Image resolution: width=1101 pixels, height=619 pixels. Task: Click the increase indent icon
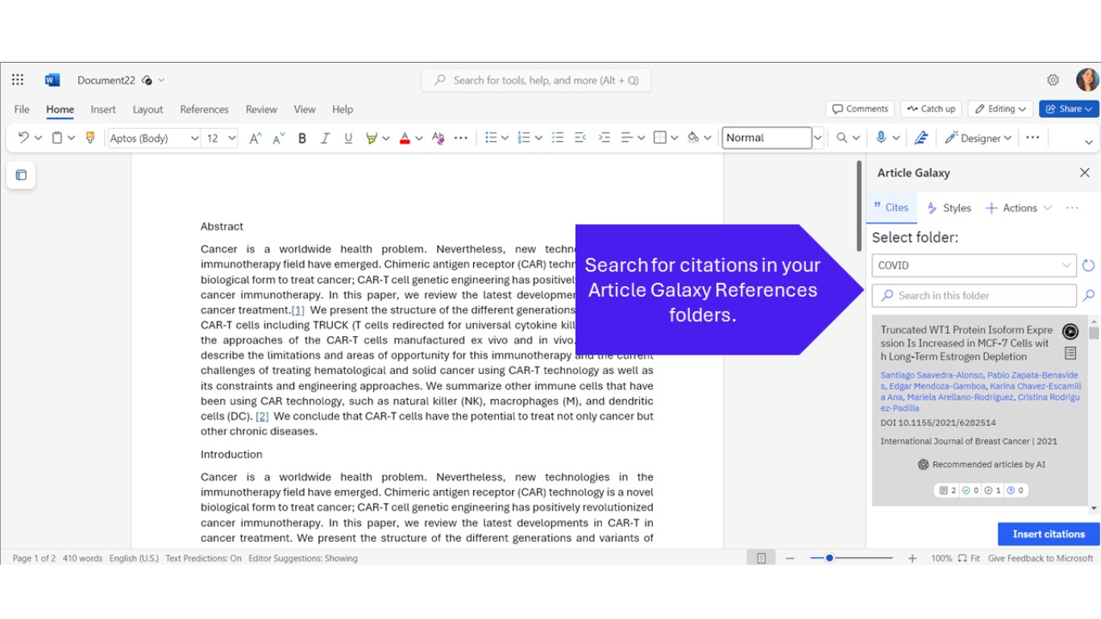(x=604, y=138)
